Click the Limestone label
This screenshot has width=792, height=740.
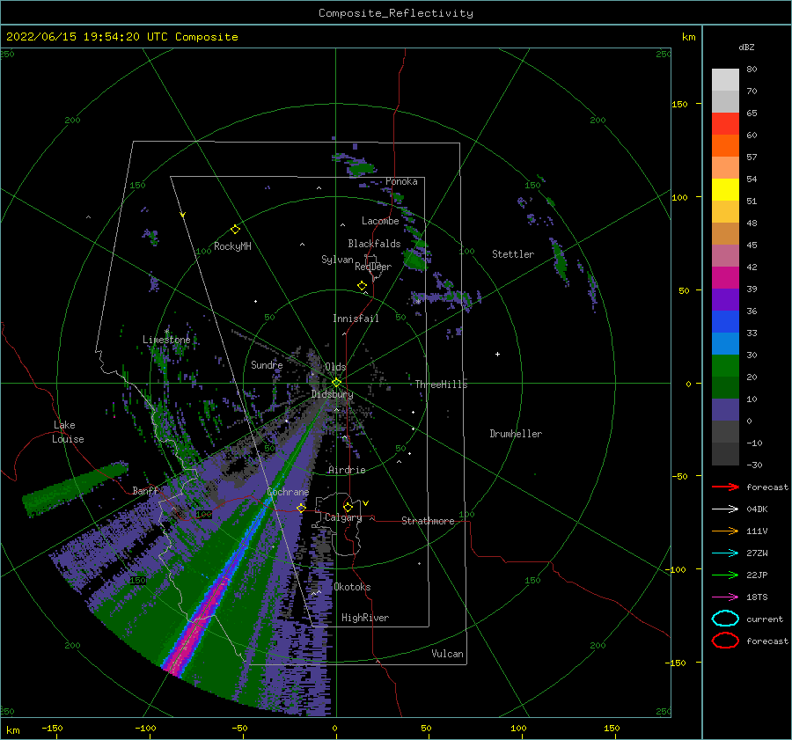166,340
